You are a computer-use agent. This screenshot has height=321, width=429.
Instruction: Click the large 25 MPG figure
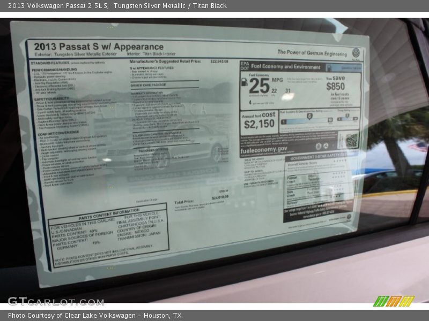(x=259, y=85)
